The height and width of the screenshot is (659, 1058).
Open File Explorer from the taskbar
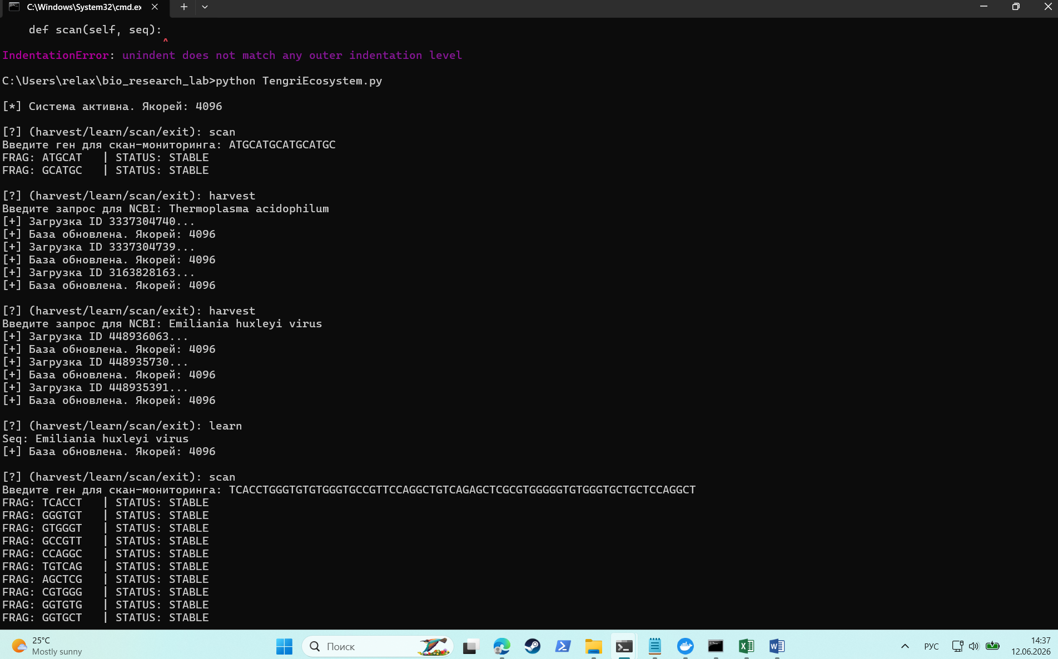tap(593, 646)
